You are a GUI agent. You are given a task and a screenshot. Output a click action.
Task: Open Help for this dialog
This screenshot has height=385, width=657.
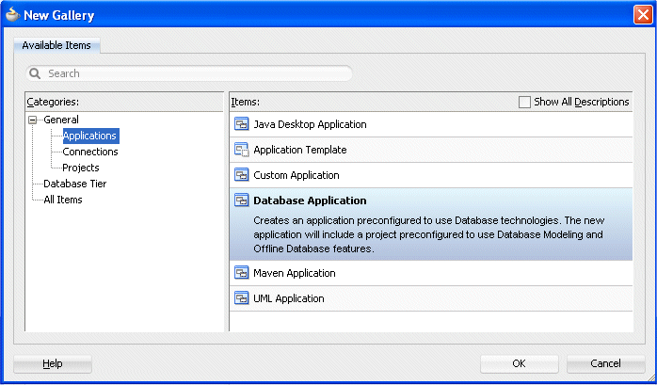53,363
